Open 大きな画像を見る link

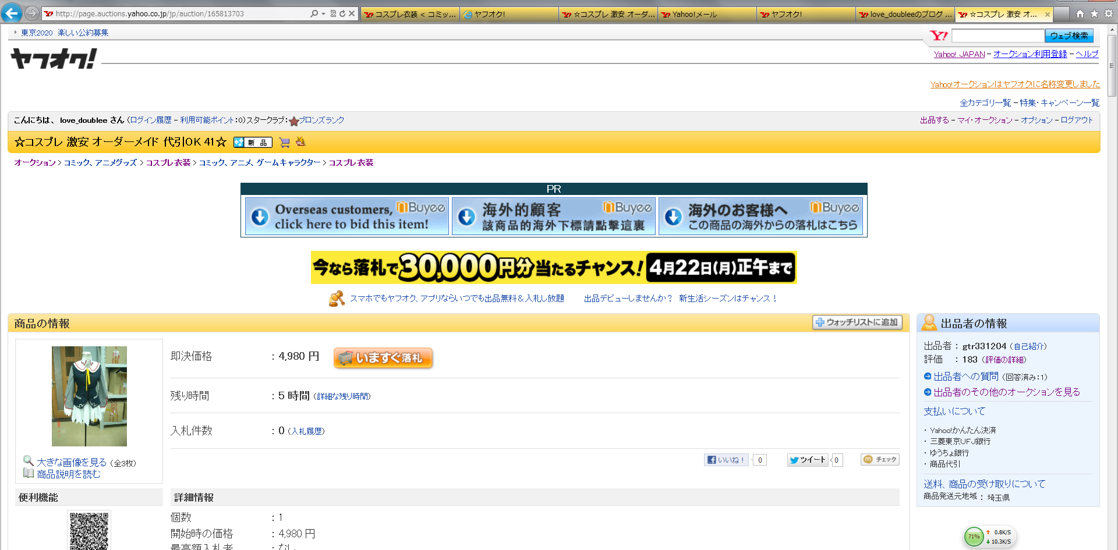point(72,462)
